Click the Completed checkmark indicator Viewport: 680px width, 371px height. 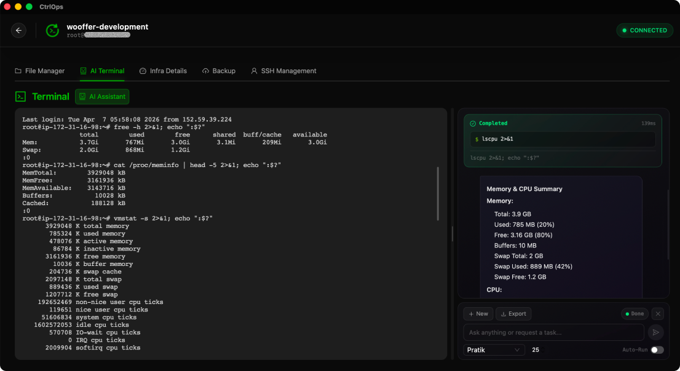473,123
